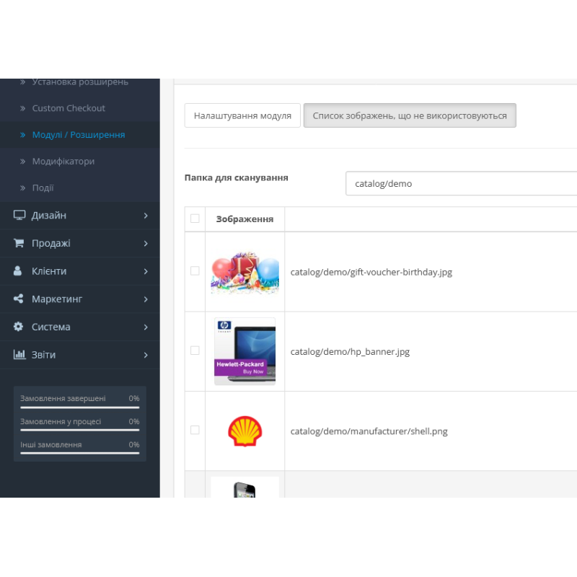Image resolution: width=577 pixels, height=577 pixels.
Task: Expand the Звіти section chevron
Action: 146,355
